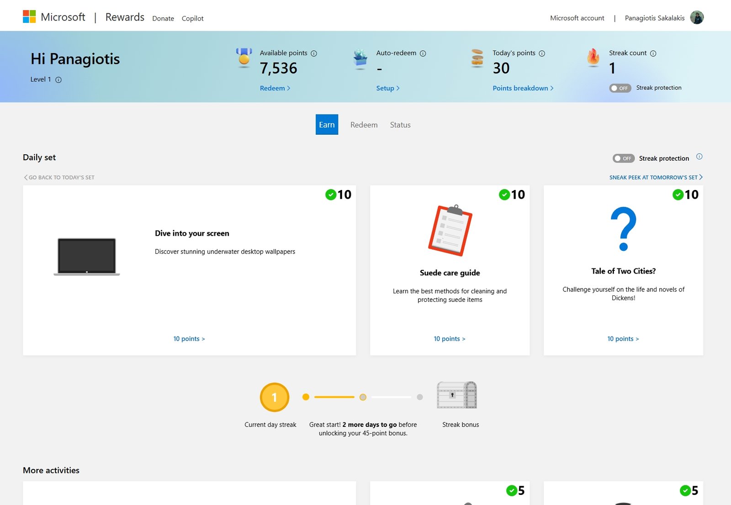Select the Earn tab

[x=327, y=125]
